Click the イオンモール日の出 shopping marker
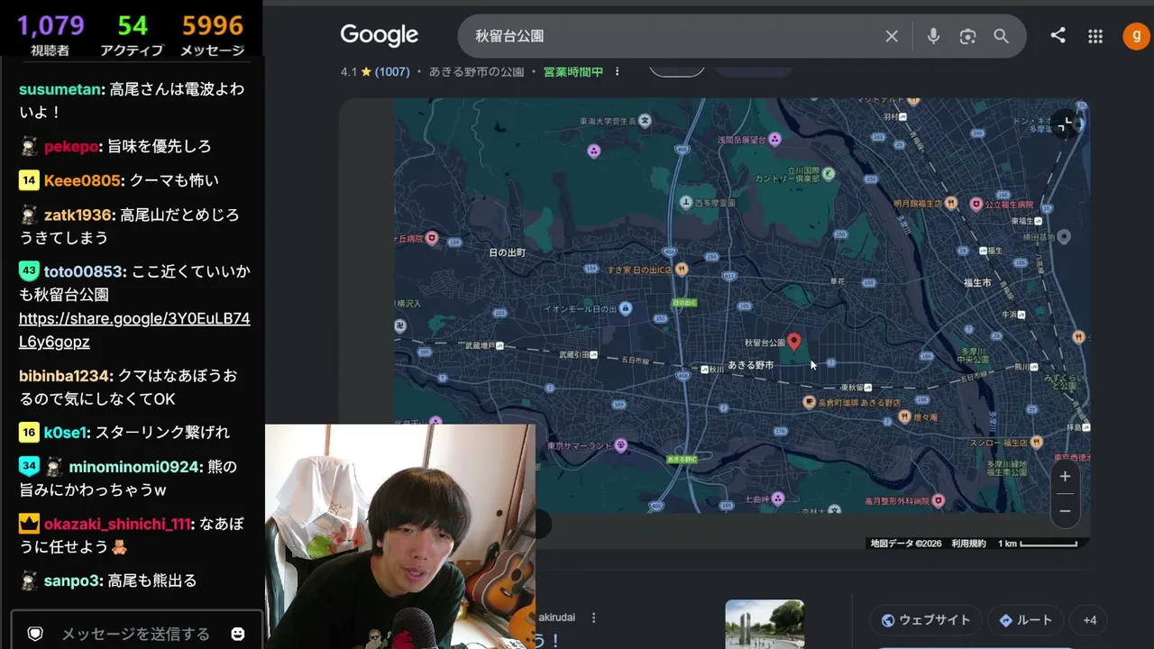The image size is (1154, 649). (627, 308)
